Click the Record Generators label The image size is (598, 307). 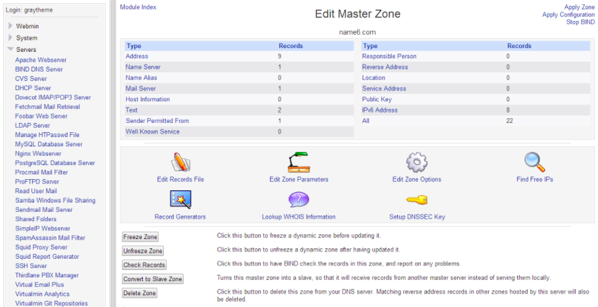[x=180, y=217]
